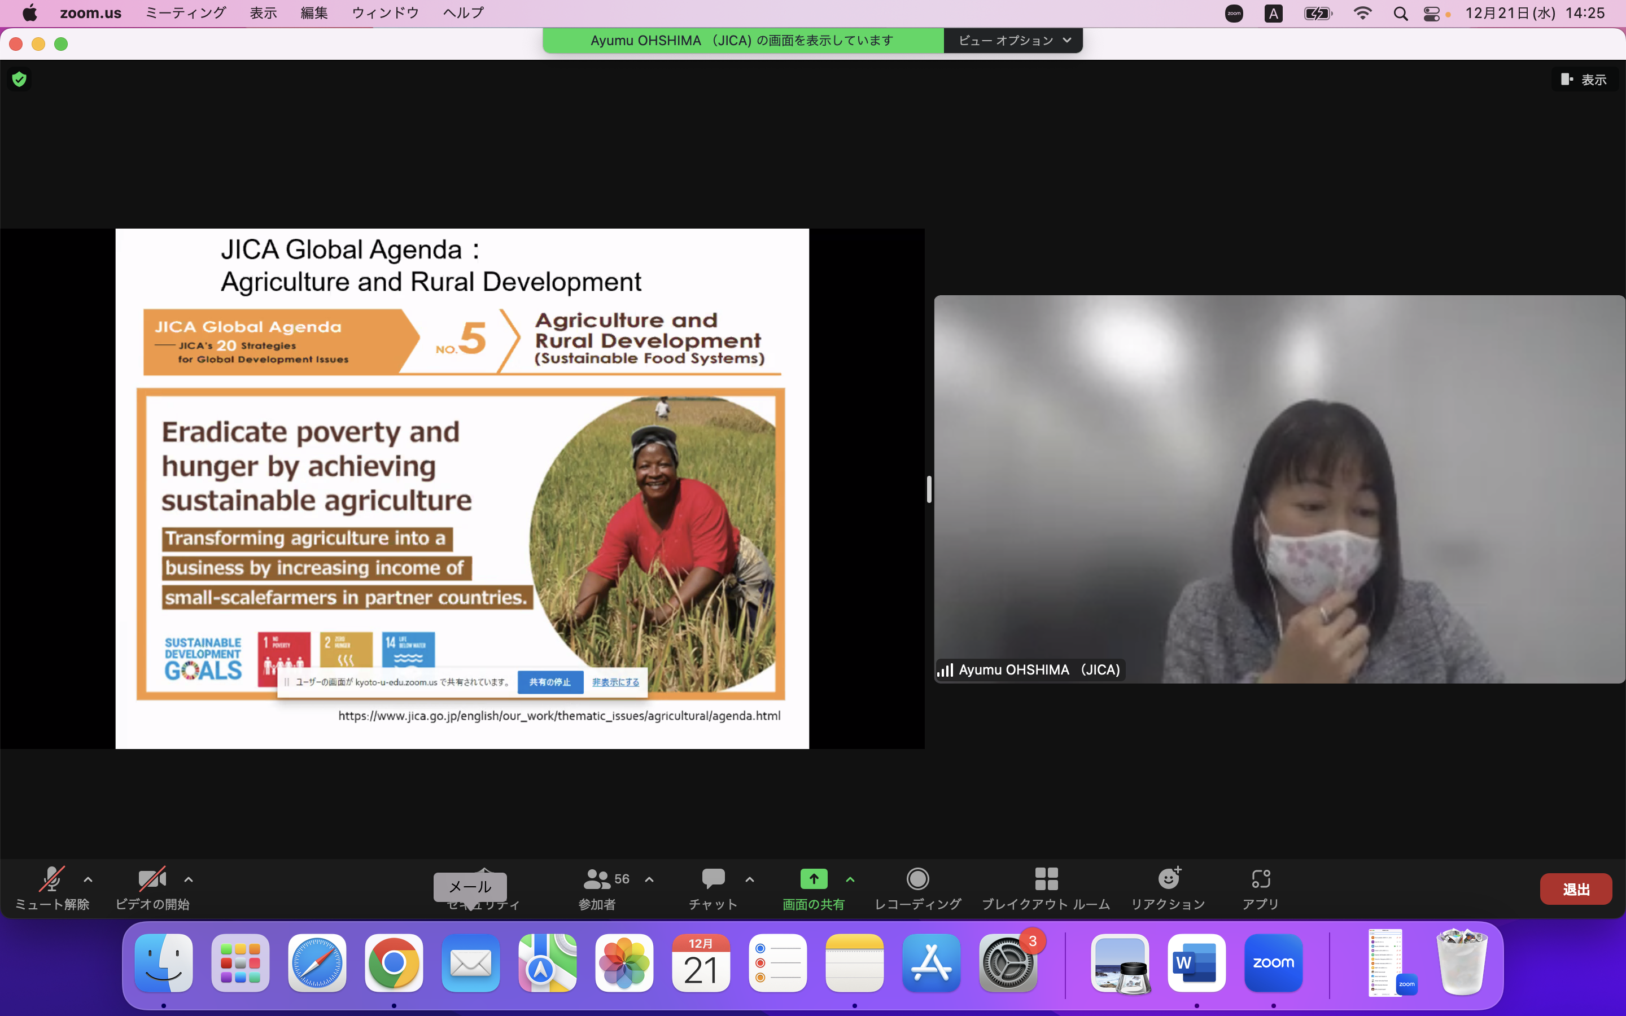Open Launchpad from the Dock
1626x1016 pixels.
[x=241, y=963]
